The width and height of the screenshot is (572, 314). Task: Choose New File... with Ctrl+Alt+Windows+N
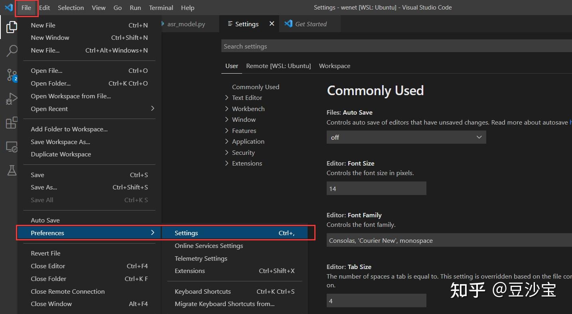[x=89, y=50]
